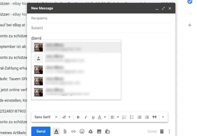This screenshot has height=136, width=197.
Task: Discard draft with the trash icon
Action: (x=162, y=131)
